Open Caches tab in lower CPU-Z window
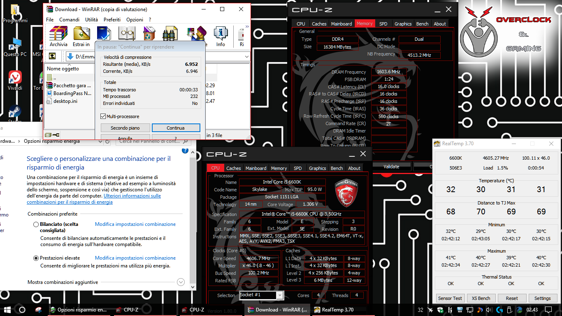This screenshot has height=316, width=562. click(233, 168)
